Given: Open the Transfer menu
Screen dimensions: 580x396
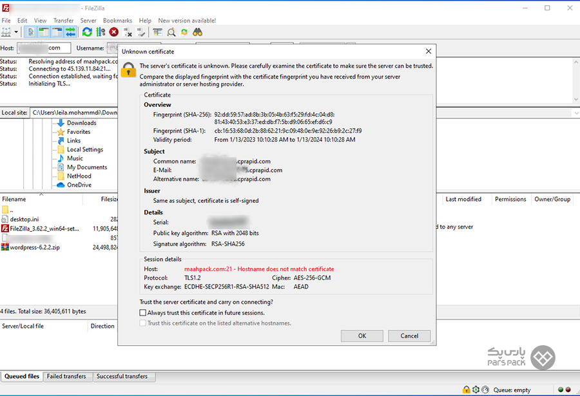Looking at the screenshot, I should 63,21.
